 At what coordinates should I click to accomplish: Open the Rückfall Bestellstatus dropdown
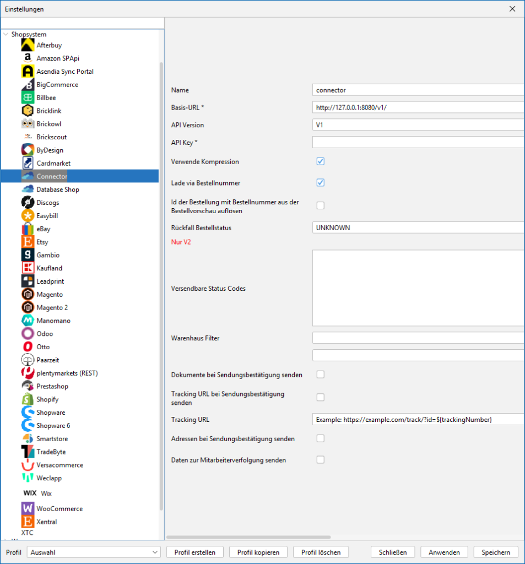418,227
